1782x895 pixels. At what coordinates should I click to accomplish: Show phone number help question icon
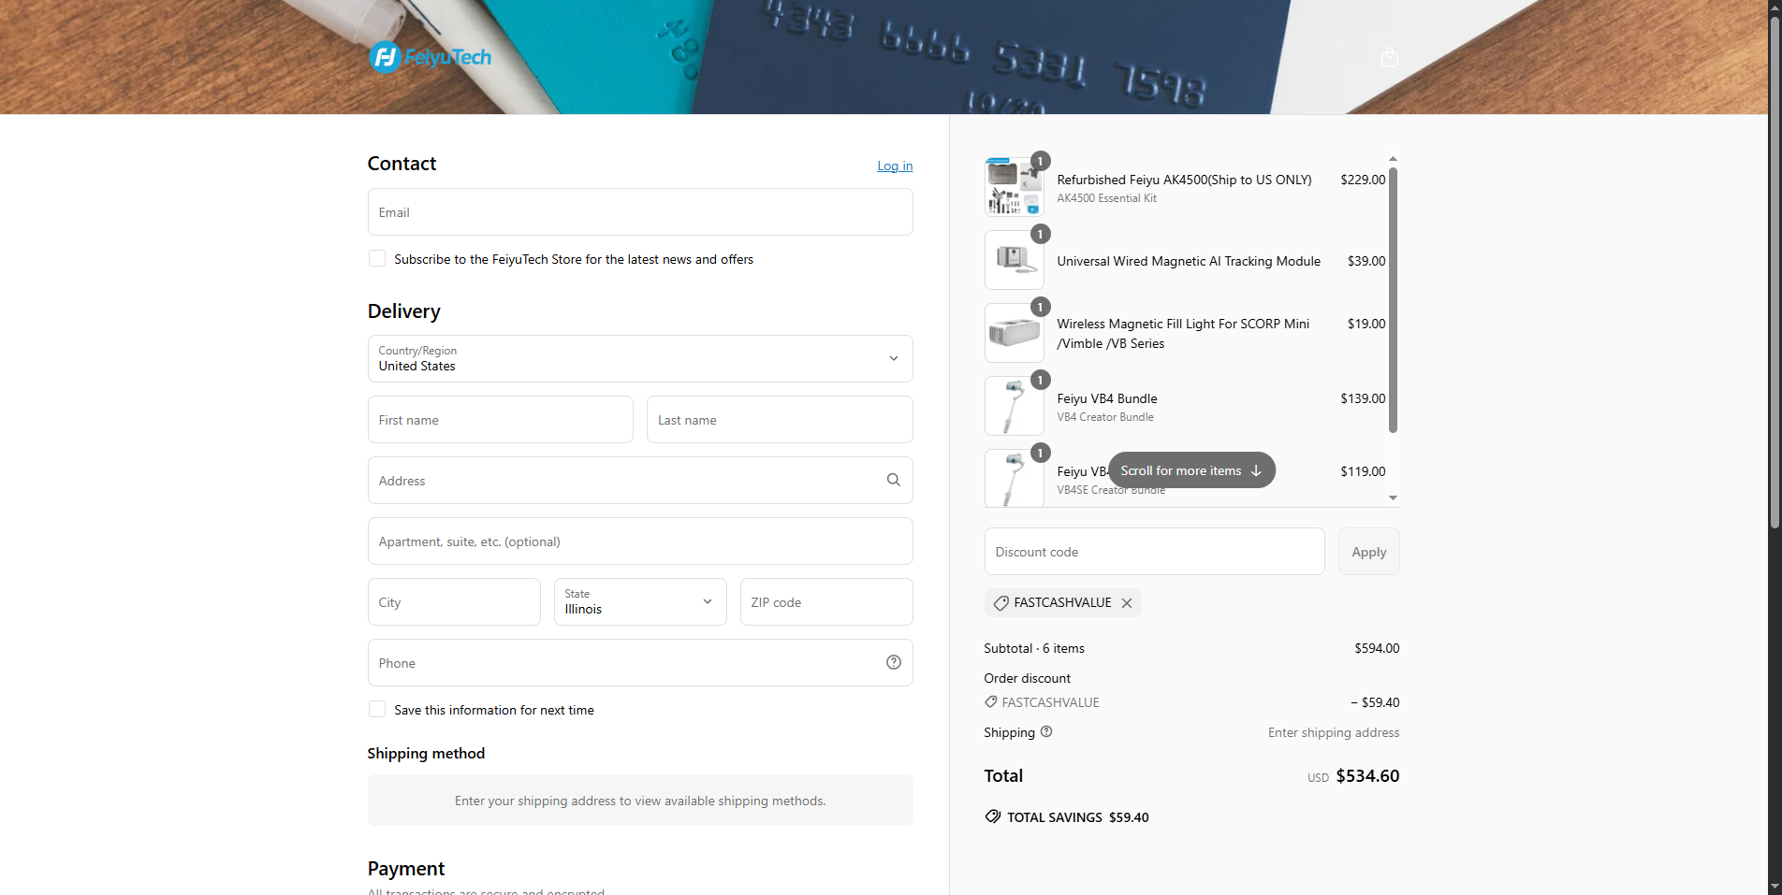[894, 662]
